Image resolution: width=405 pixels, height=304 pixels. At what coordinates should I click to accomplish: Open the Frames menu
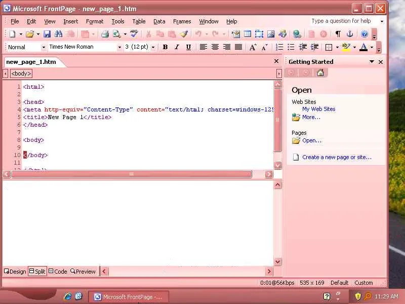pos(182,21)
